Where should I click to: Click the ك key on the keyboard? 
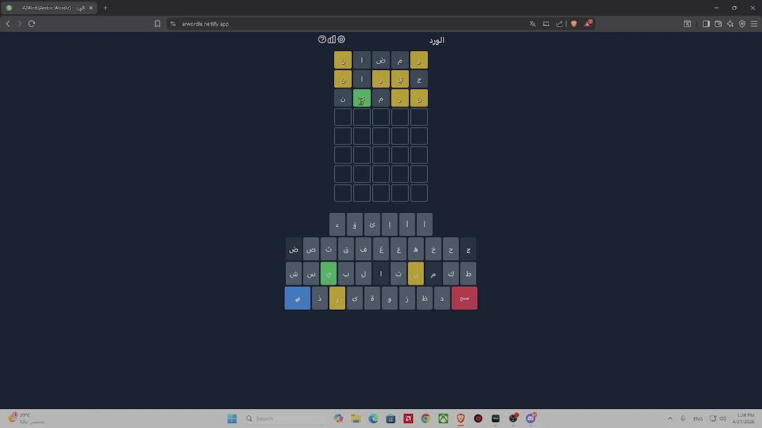451,274
